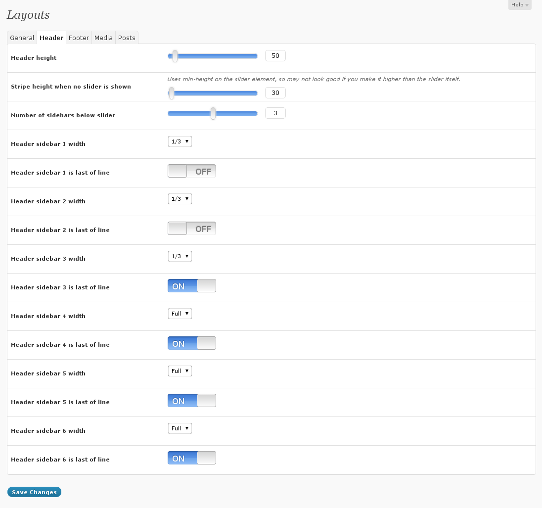This screenshot has width=542, height=508.
Task: Click the Stripe height slider handle
Action: pos(172,93)
